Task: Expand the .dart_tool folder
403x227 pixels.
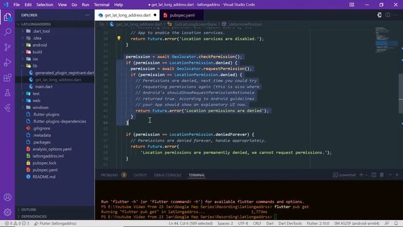Action: click(x=23, y=31)
